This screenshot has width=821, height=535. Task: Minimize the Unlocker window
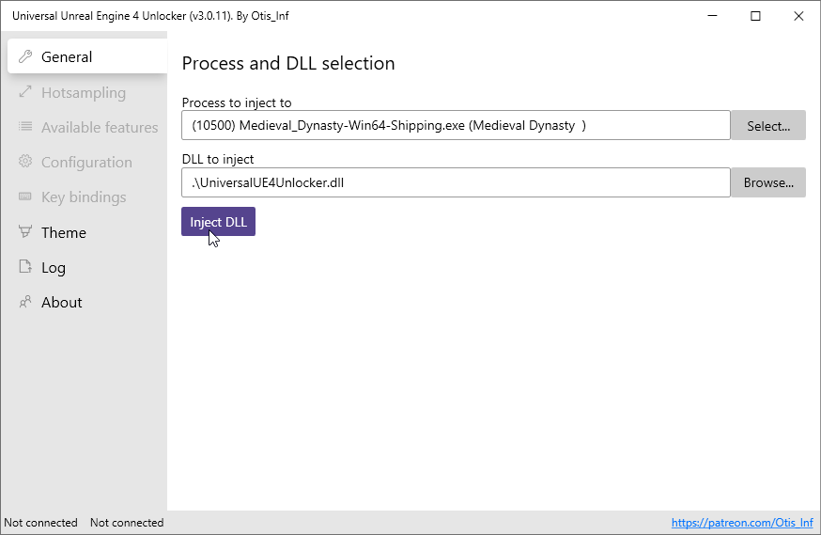pos(712,16)
